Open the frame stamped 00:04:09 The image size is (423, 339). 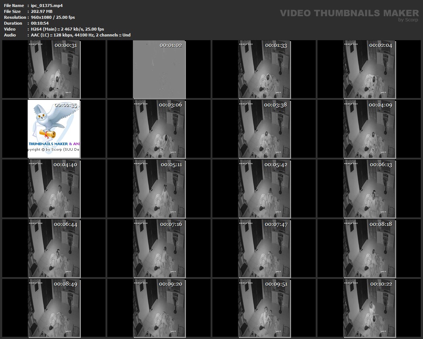point(369,129)
